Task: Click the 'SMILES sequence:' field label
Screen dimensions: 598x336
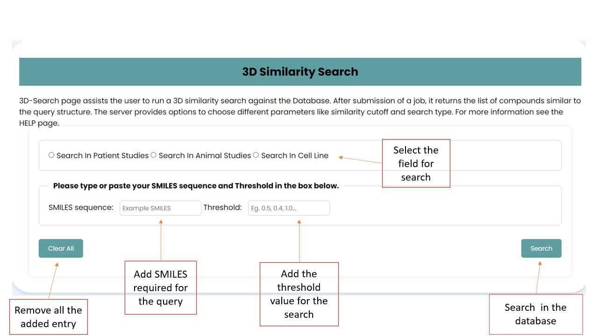Action: pyautogui.click(x=81, y=208)
